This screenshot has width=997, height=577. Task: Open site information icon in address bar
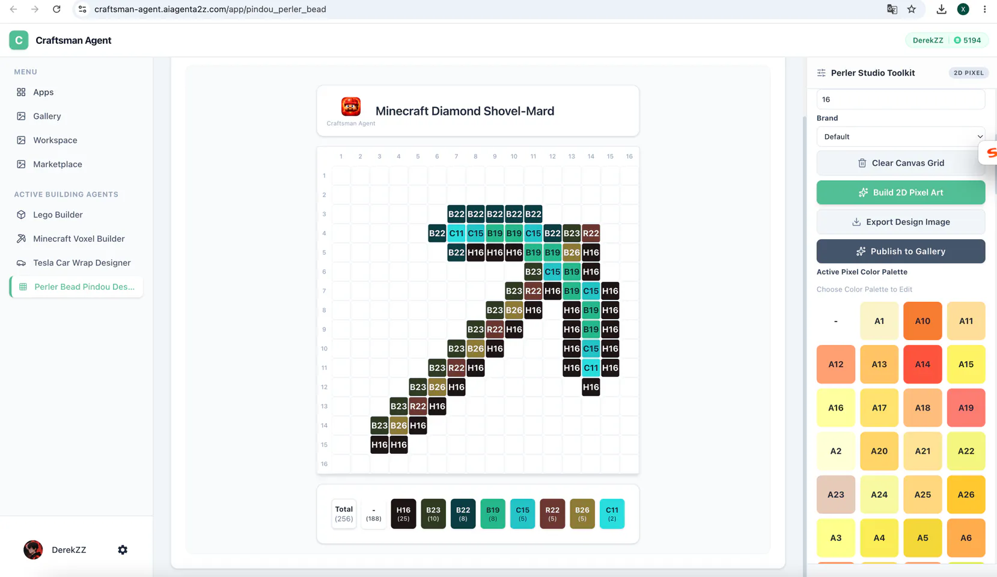pos(82,9)
